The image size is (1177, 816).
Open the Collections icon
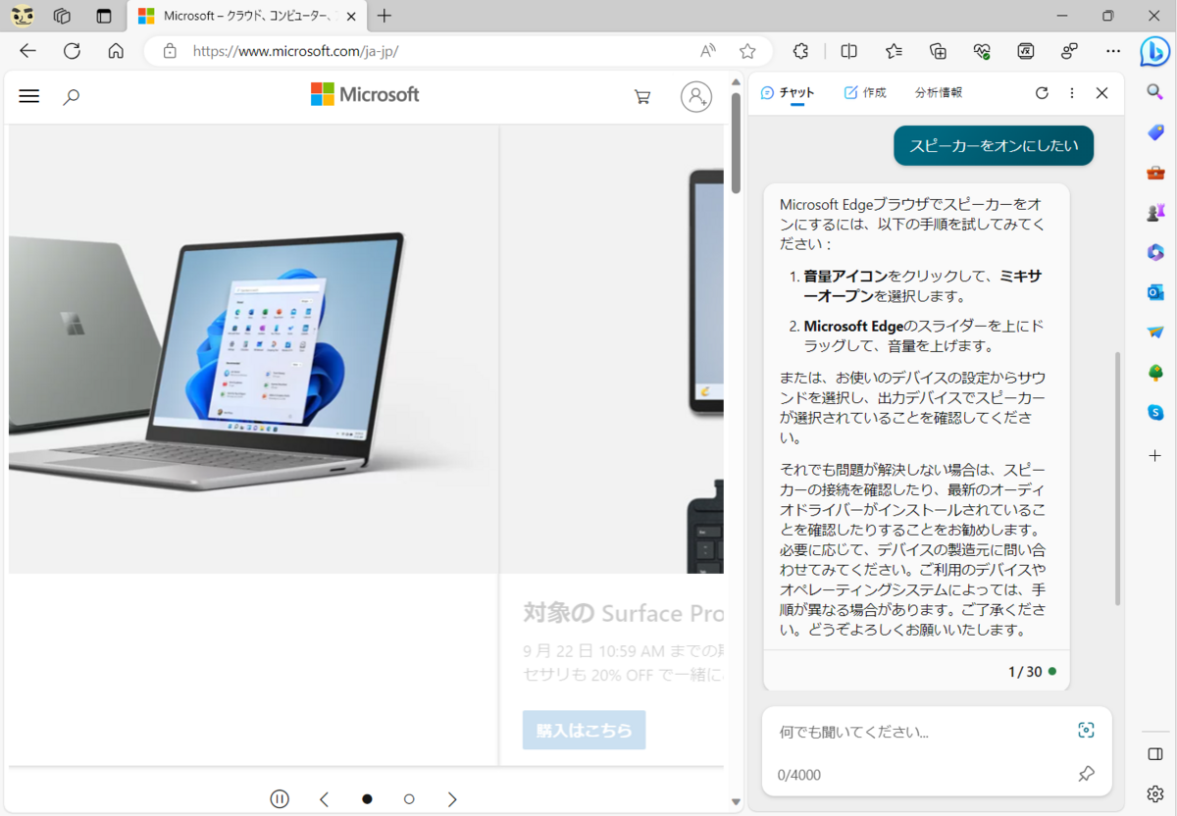pyautogui.click(x=938, y=51)
